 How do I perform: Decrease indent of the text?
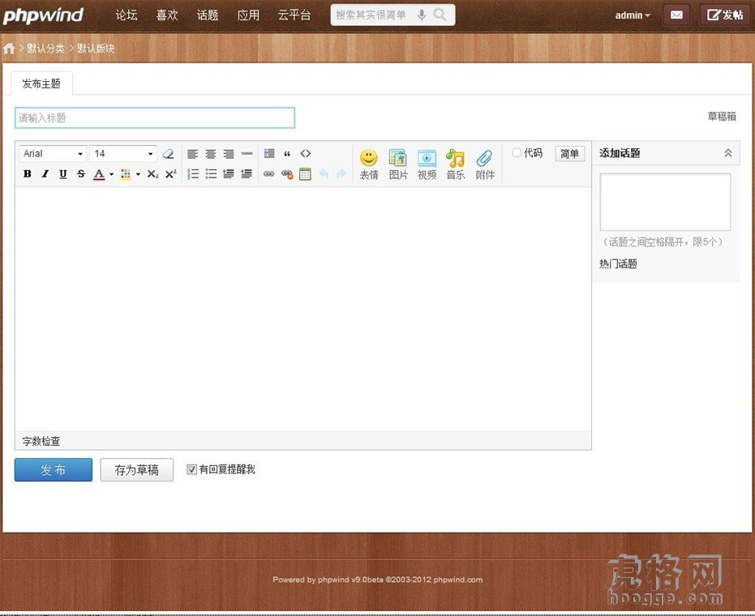point(247,173)
